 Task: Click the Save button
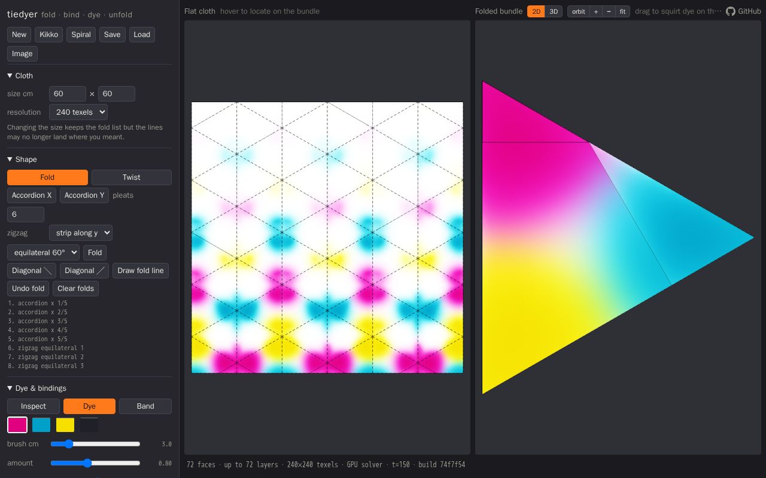click(x=112, y=35)
